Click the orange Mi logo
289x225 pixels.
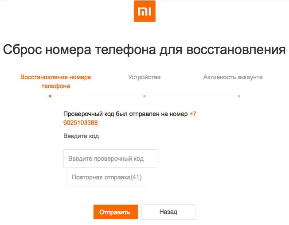(144, 11)
